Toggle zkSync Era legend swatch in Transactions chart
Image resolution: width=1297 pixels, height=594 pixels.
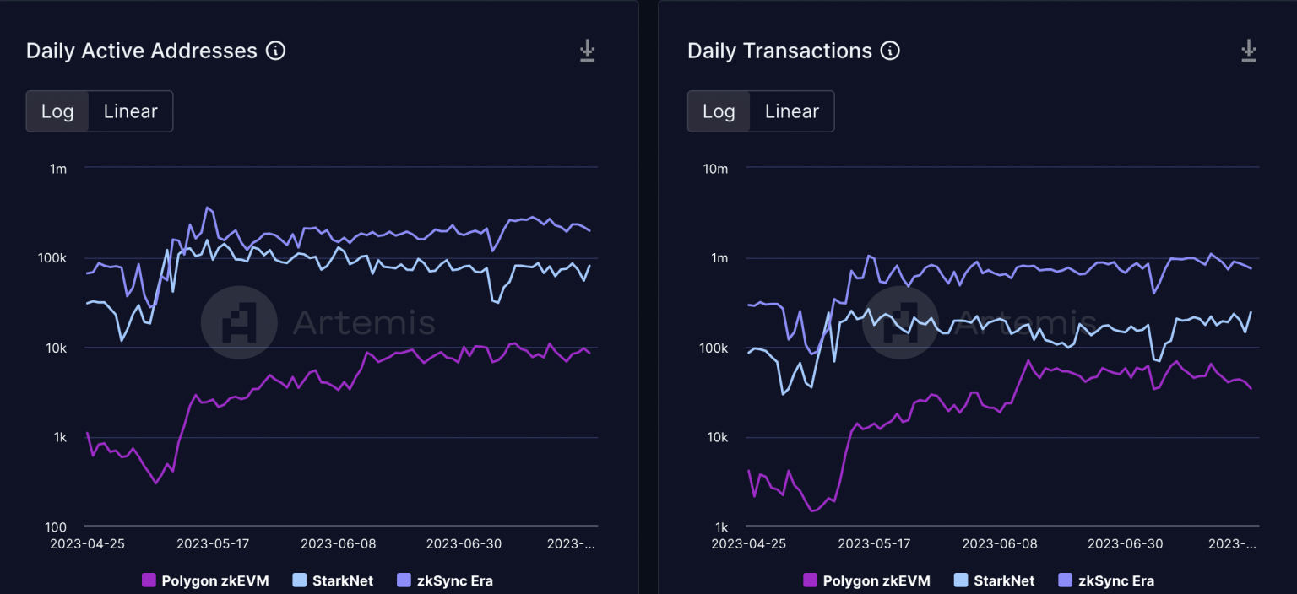(x=1065, y=580)
